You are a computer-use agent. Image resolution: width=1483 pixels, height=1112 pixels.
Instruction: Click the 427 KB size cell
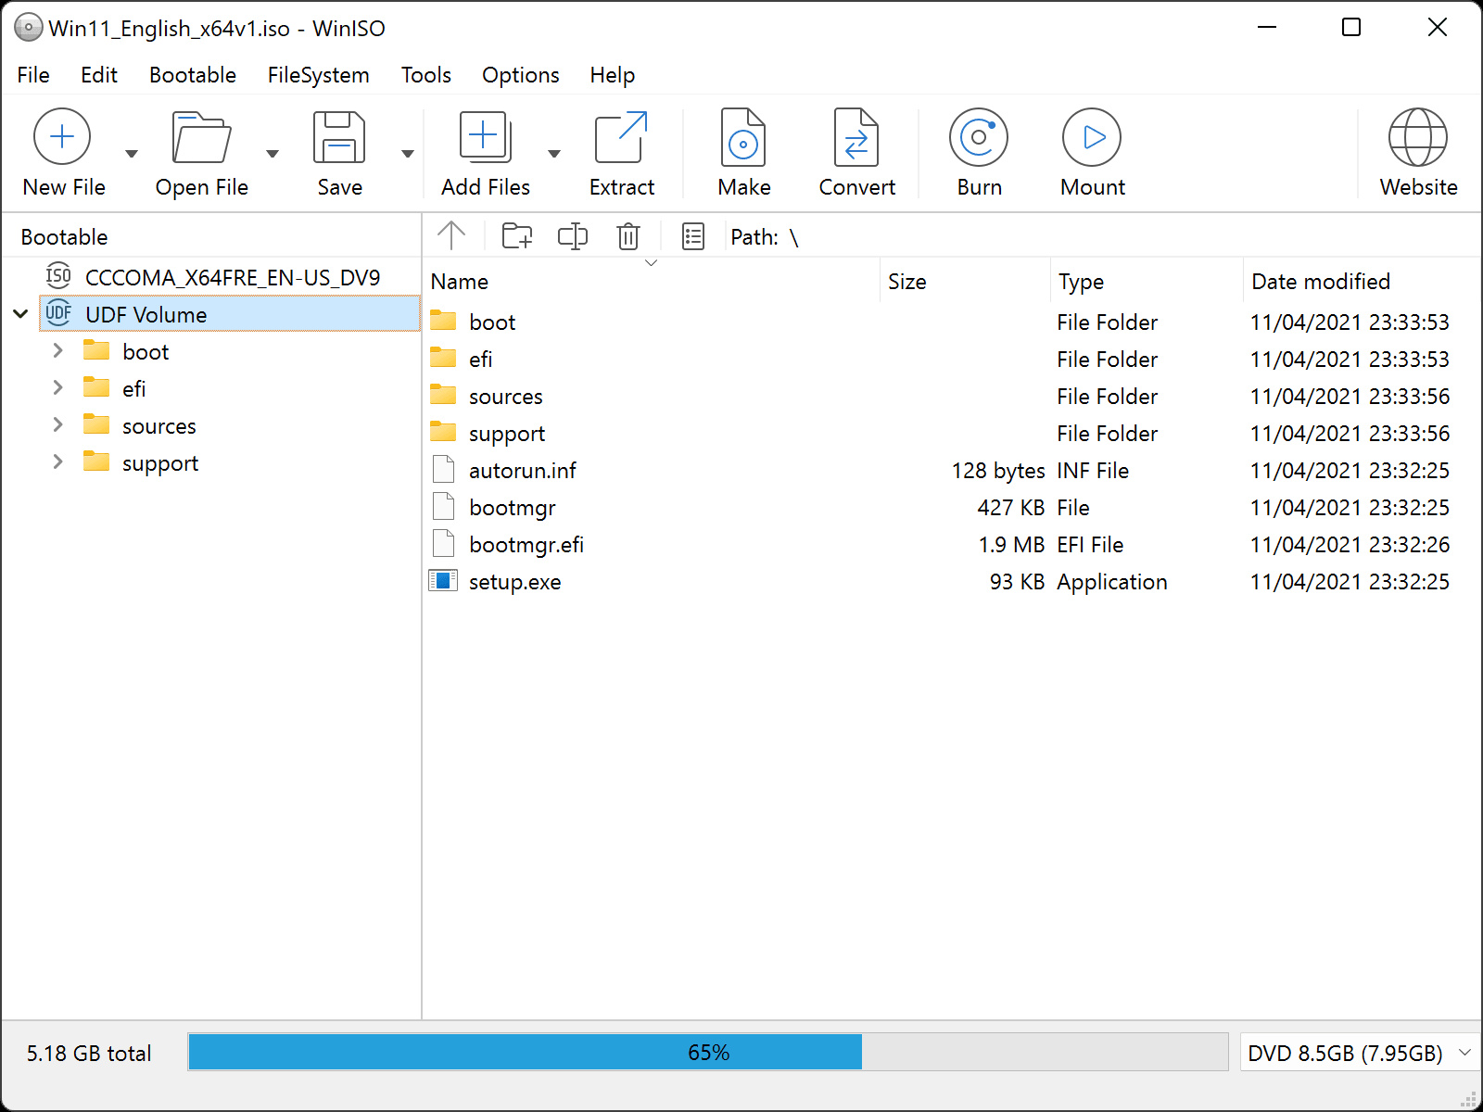click(1010, 507)
